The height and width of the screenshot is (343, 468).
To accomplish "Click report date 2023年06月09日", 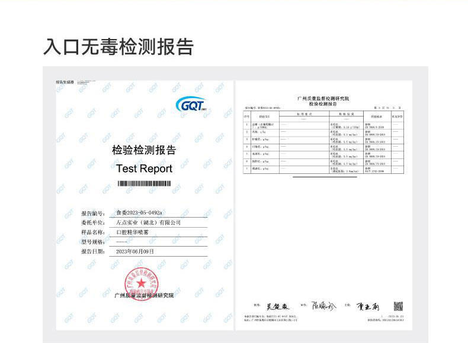I will pyautogui.click(x=135, y=251).
